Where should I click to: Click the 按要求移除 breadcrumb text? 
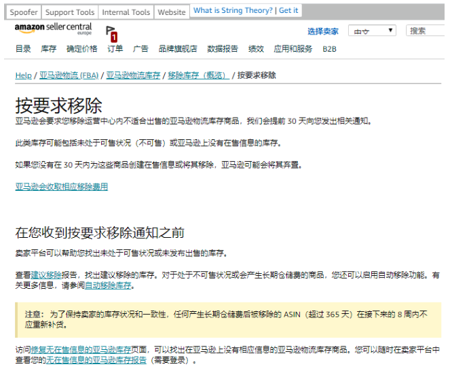point(257,75)
